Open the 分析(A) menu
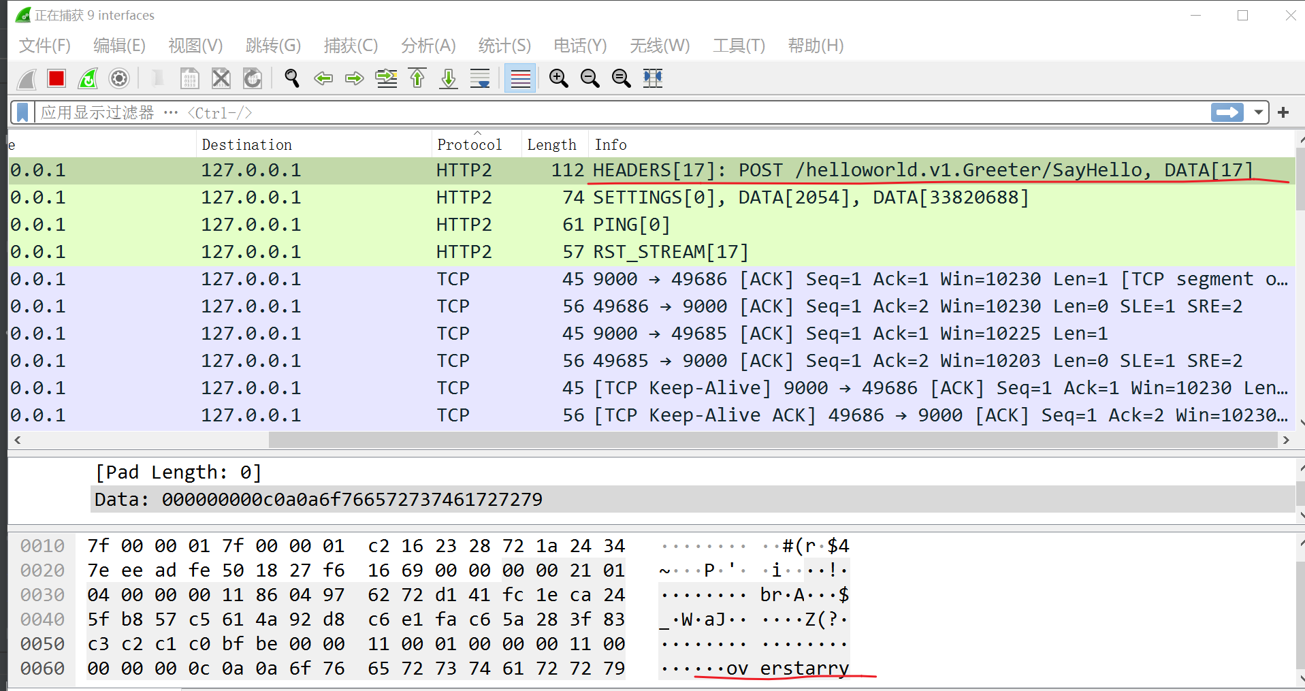 [x=428, y=46]
